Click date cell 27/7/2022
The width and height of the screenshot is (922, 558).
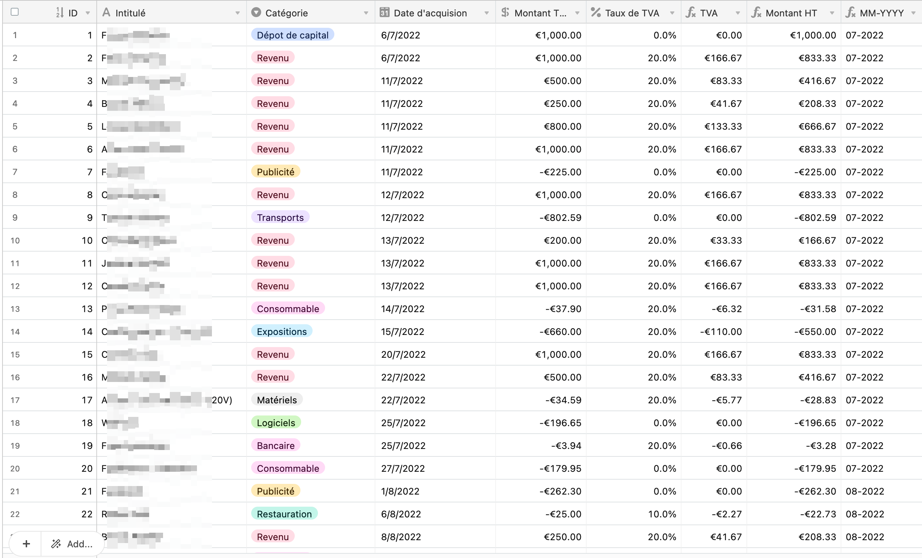[435, 468]
